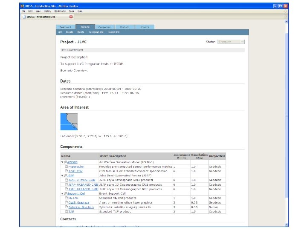
Task: Open the Services tab
Action: (x=145, y=27)
